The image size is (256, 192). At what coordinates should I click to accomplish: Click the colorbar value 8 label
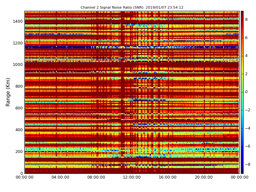(246, 20)
